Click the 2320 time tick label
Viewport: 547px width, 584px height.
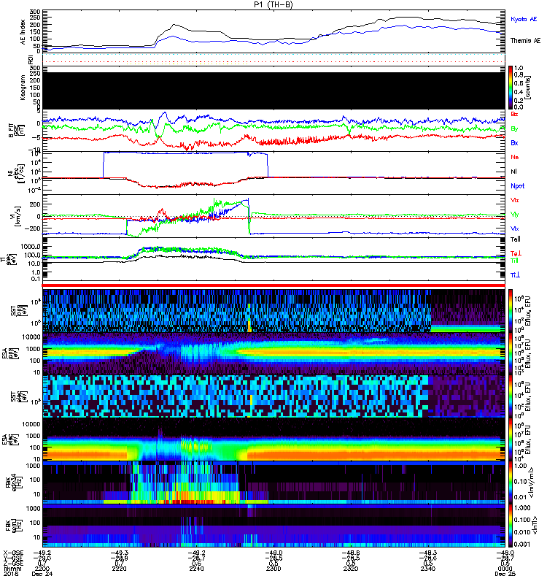pos(351,569)
